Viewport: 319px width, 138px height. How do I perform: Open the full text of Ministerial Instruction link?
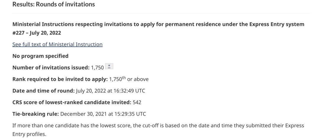57,44
